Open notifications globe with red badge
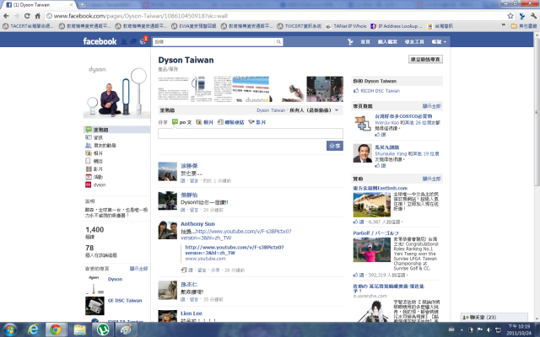 [x=143, y=41]
